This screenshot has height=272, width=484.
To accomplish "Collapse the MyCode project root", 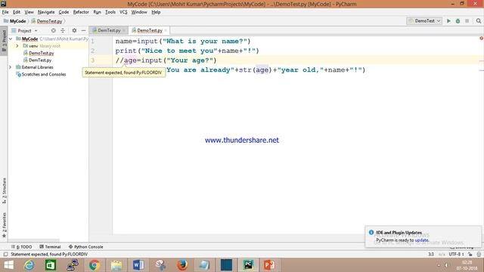I will 11,39.
